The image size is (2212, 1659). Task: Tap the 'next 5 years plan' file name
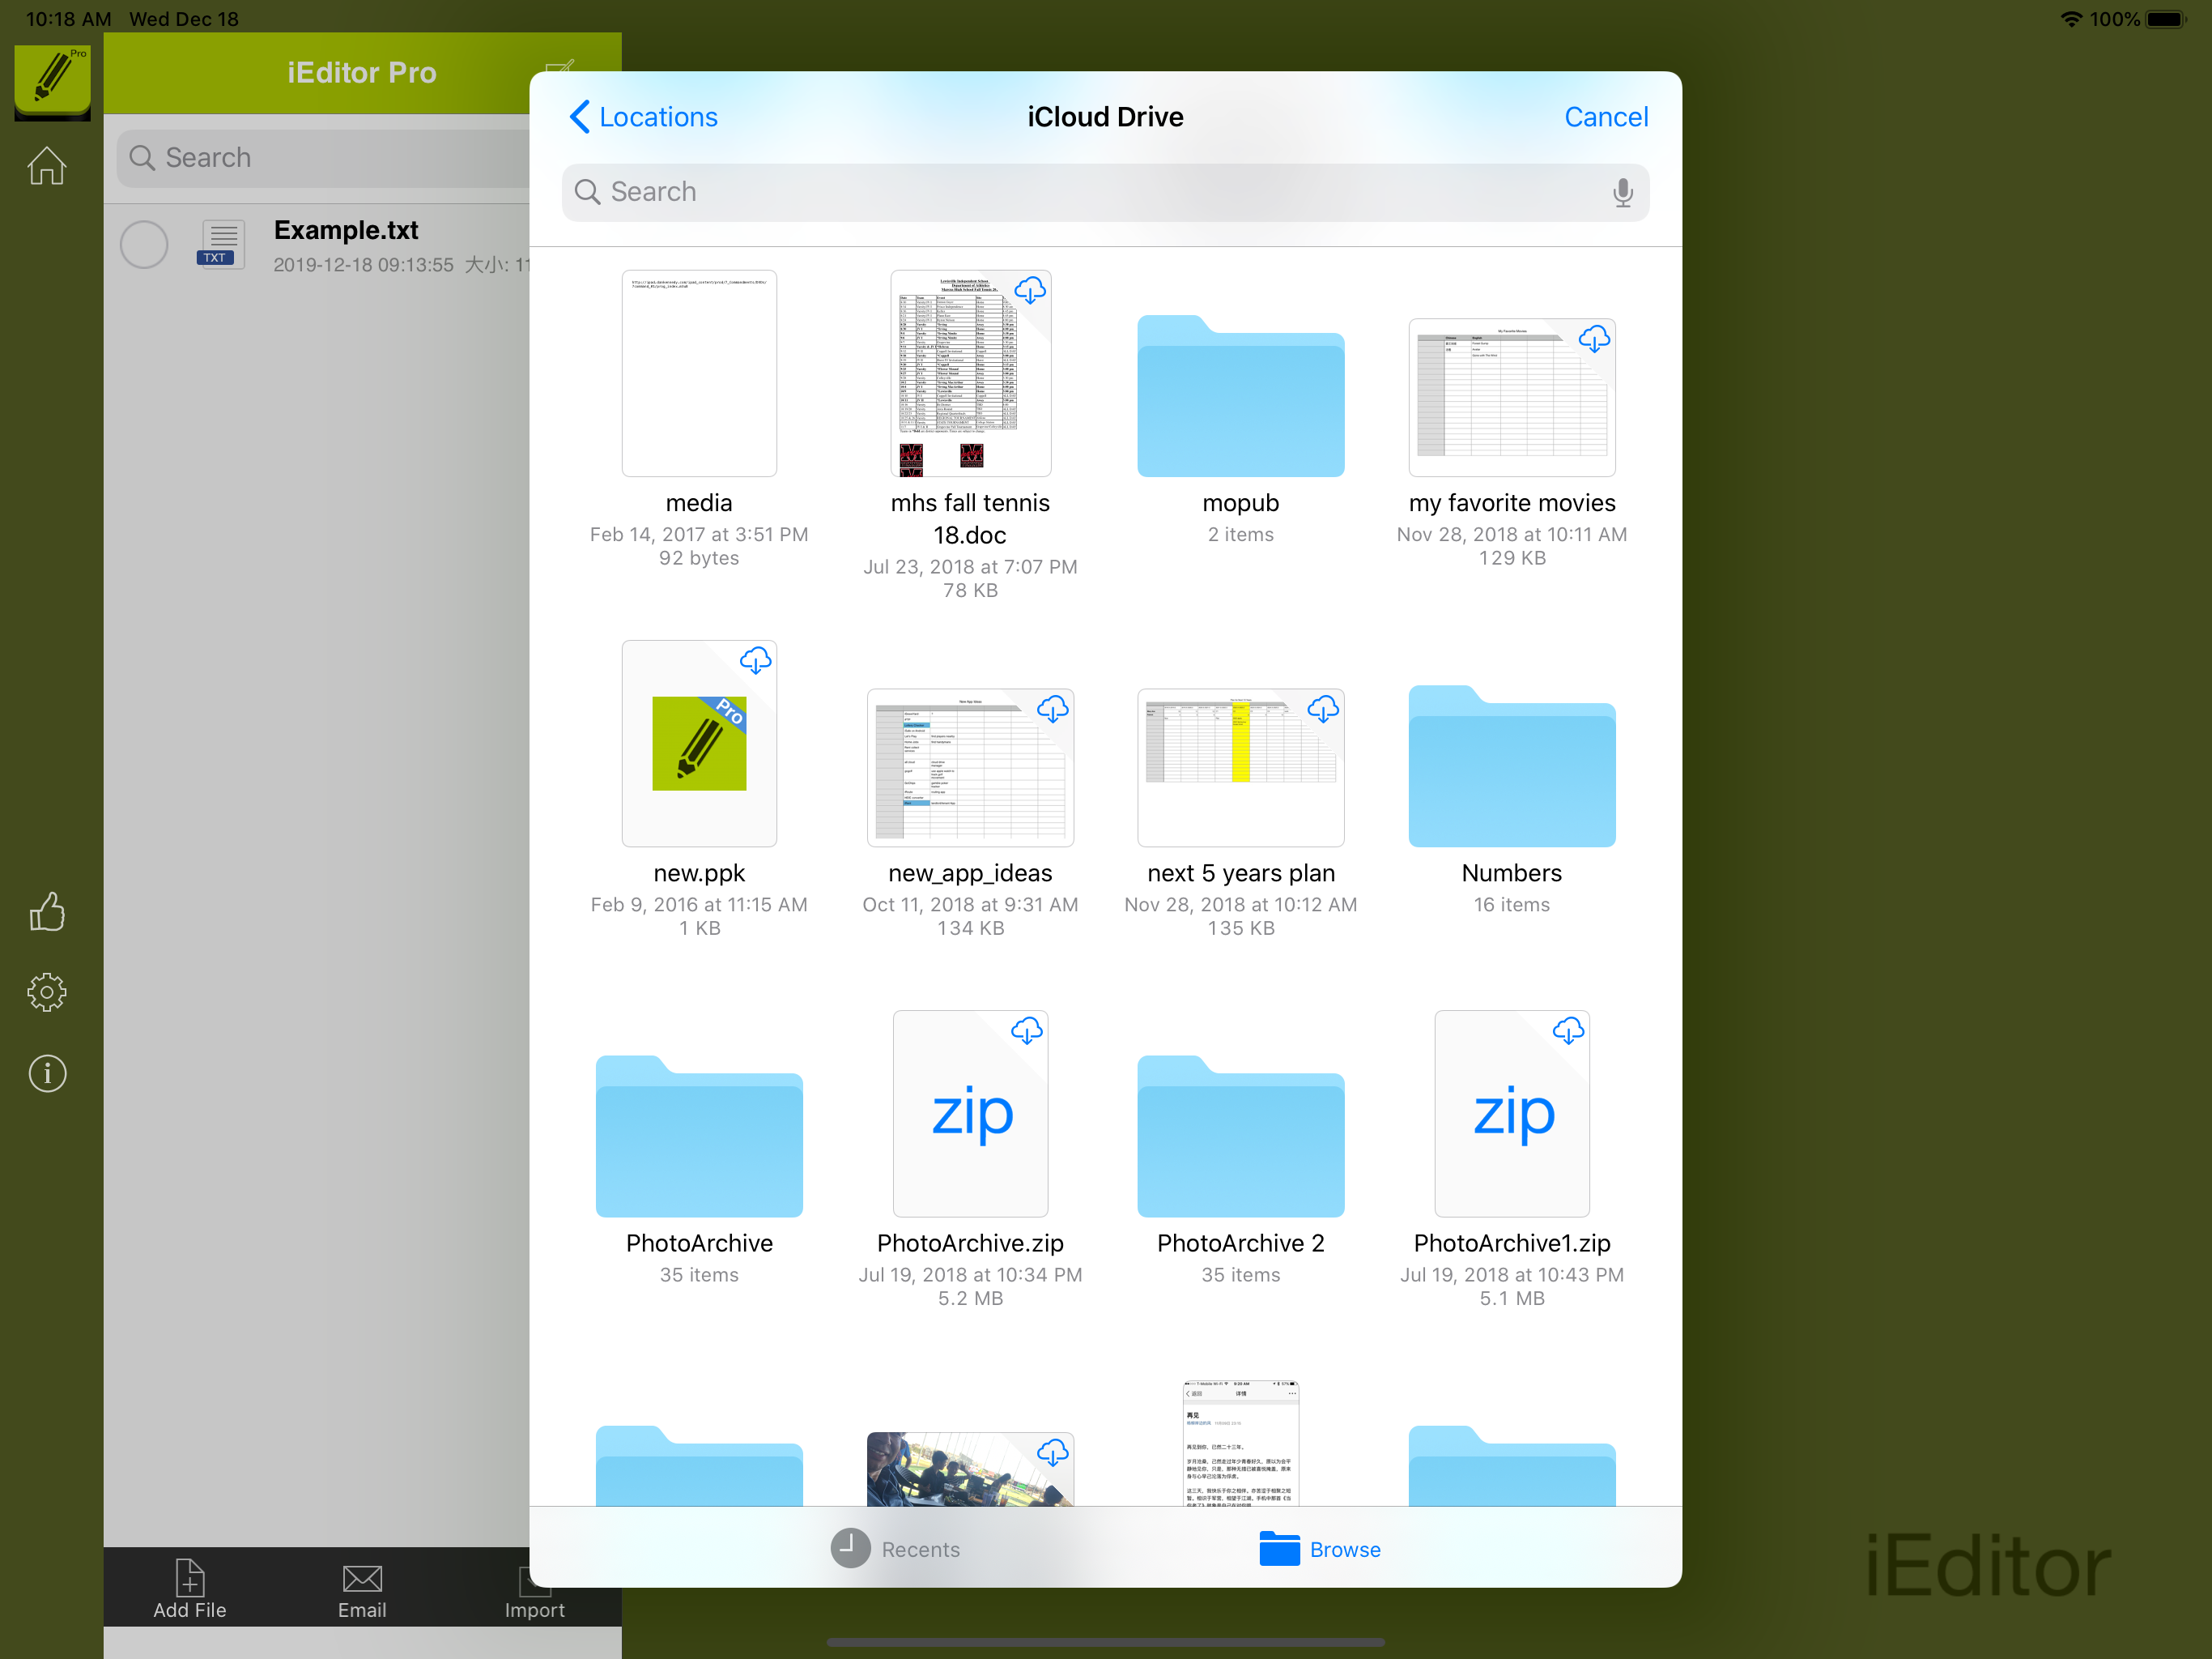(x=1240, y=872)
